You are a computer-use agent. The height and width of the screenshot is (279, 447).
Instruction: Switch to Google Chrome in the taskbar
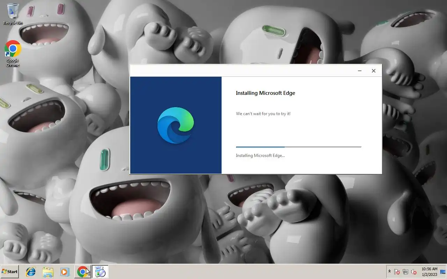pyautogui.click(x=82, y=272)
